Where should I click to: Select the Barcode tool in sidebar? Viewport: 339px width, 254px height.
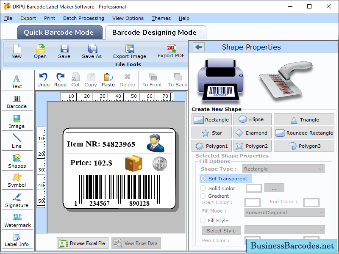pos(17,102)
